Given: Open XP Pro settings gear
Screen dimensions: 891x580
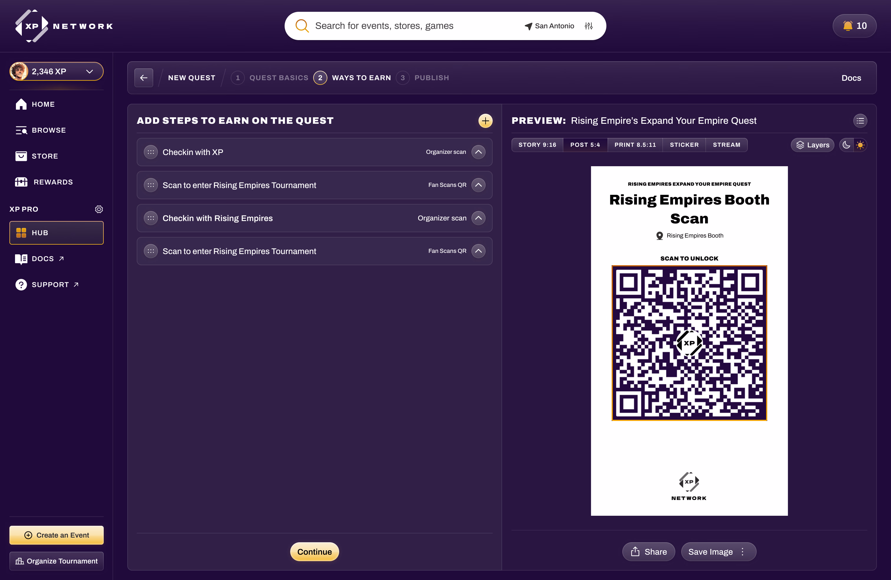Looking at the screenshot, I should point(99,209).
